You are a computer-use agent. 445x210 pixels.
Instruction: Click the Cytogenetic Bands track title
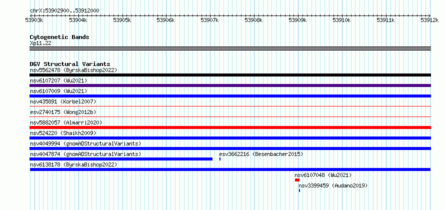coord(59,37)
